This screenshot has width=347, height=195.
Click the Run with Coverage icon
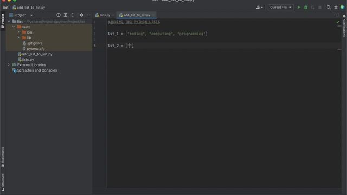tap(313, 8)
